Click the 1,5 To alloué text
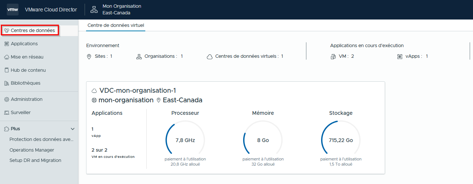Screen dimensions: 473x184 coord(341,164)
